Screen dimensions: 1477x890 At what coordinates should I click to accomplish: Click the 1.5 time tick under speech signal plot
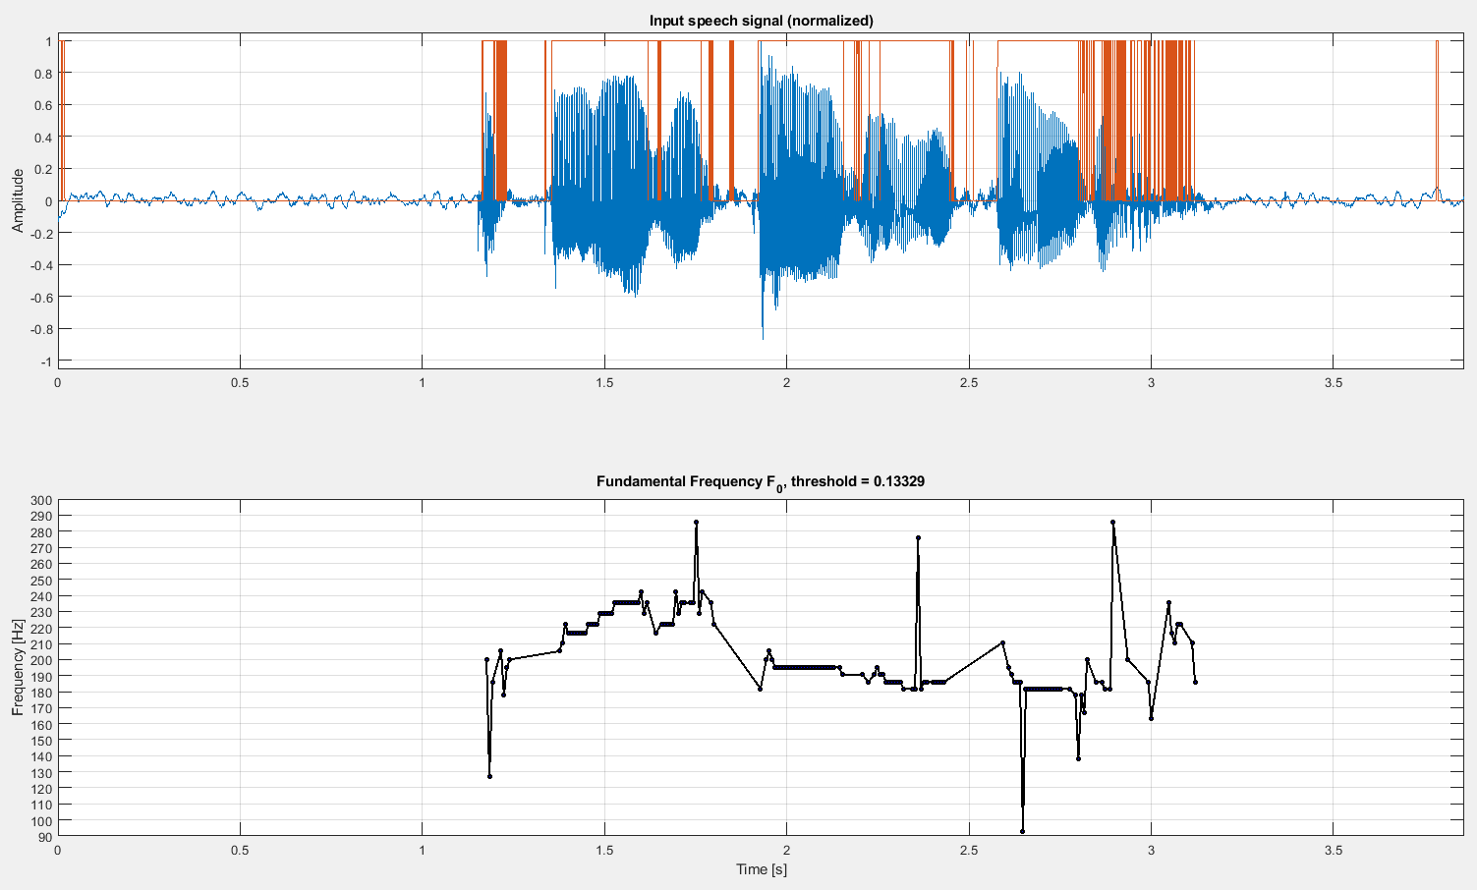[604, 383]
